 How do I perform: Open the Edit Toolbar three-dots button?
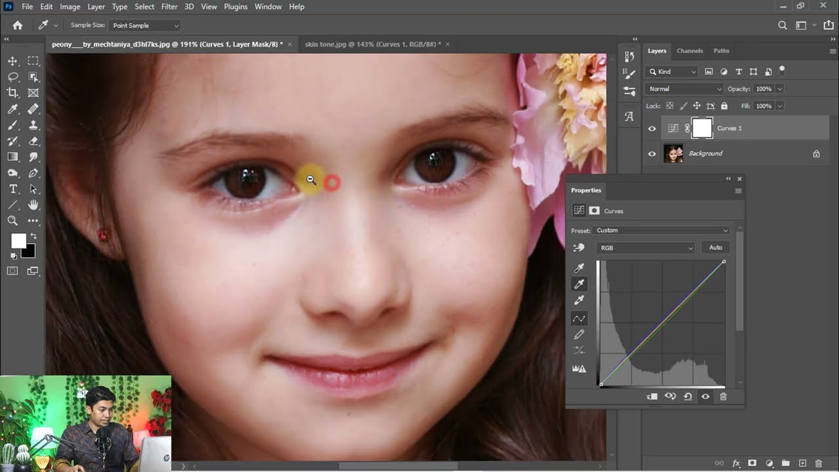coord(33,221)
